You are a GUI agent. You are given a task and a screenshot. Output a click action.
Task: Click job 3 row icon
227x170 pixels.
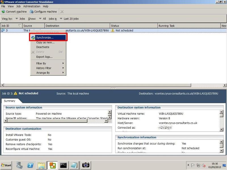(3, 30)
